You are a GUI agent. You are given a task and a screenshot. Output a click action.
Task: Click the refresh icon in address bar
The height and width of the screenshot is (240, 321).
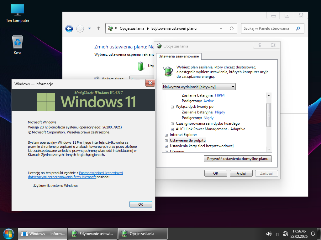232,28
